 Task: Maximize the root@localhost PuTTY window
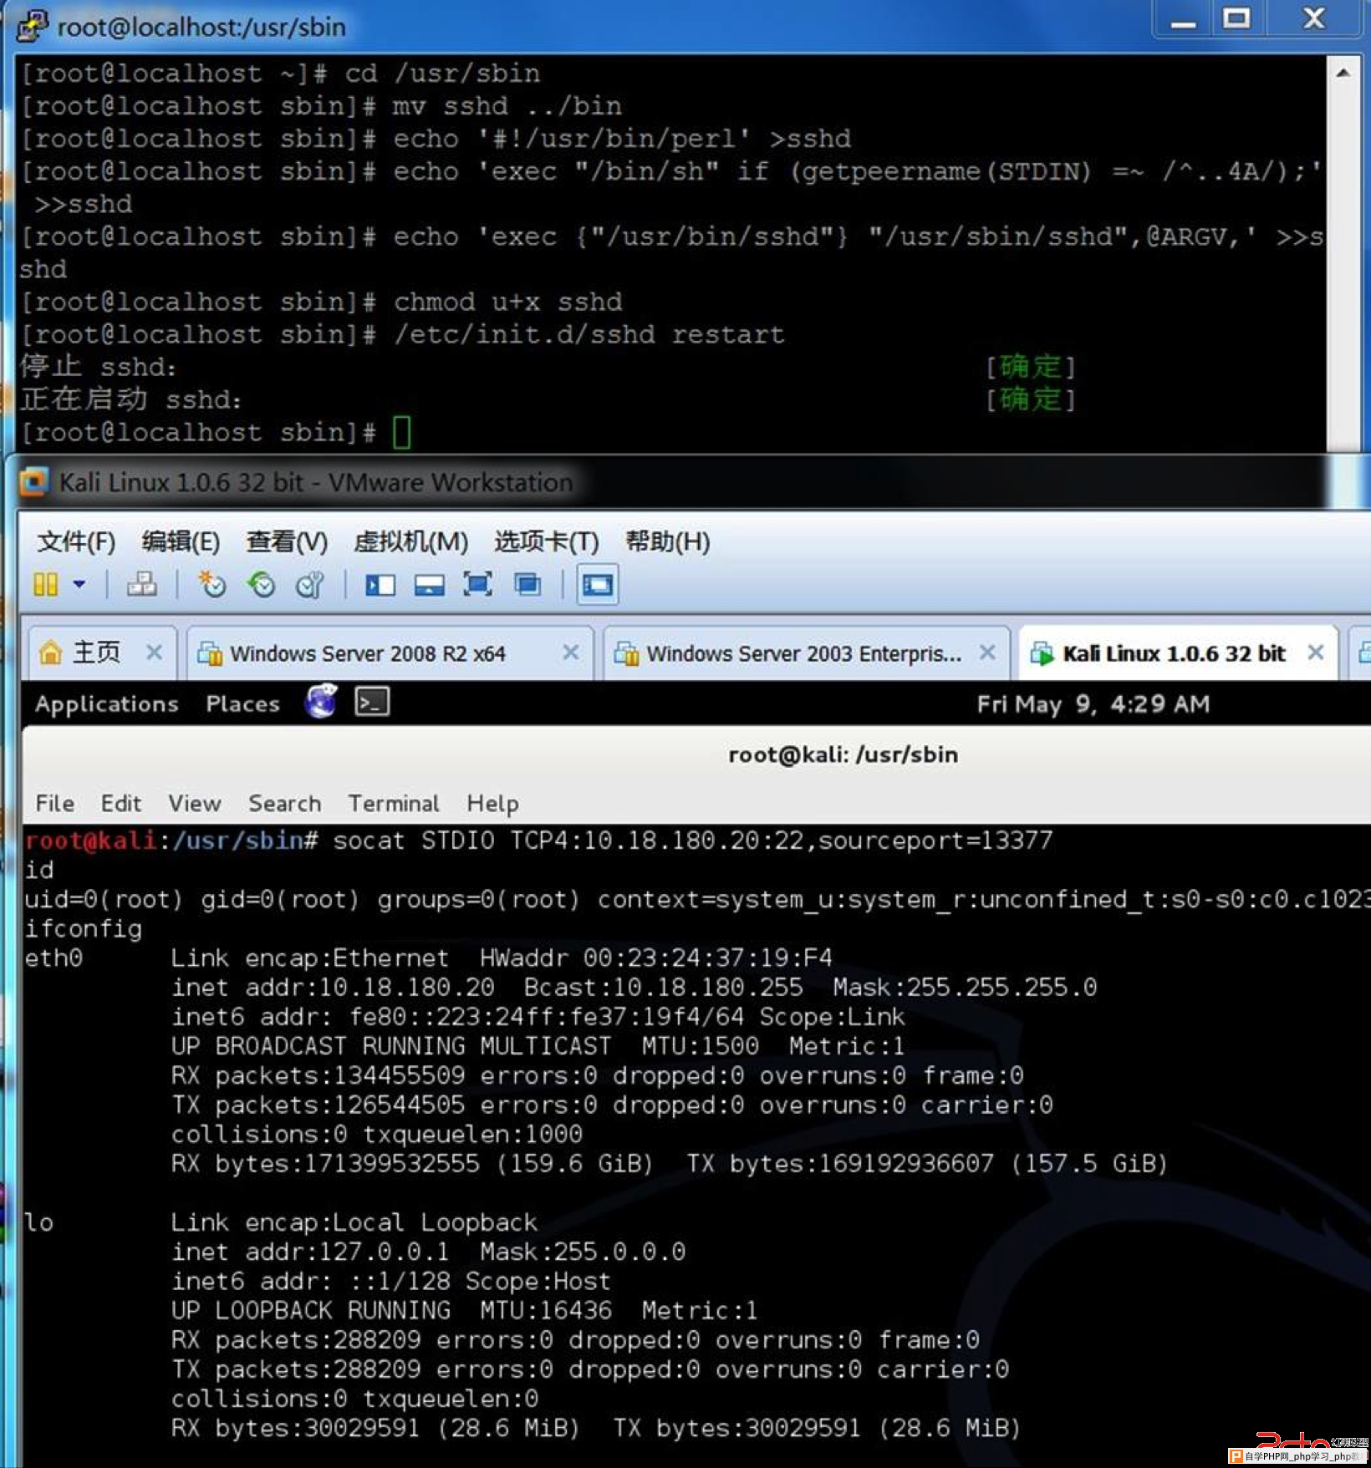[1236, 18]
